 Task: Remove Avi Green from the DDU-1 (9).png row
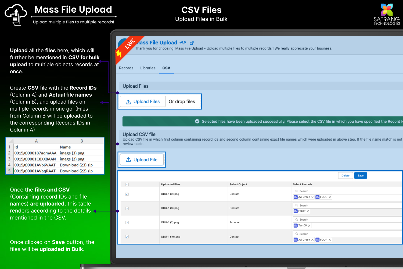(312, 197)
